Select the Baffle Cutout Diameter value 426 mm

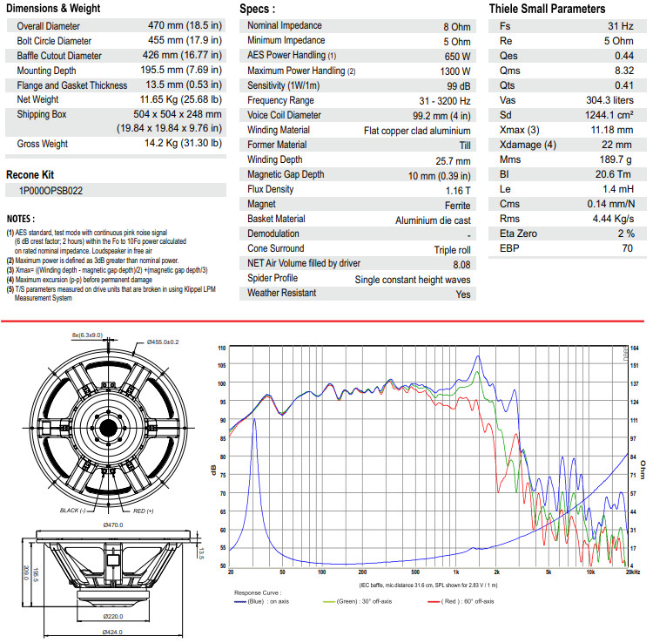point(182,55)
